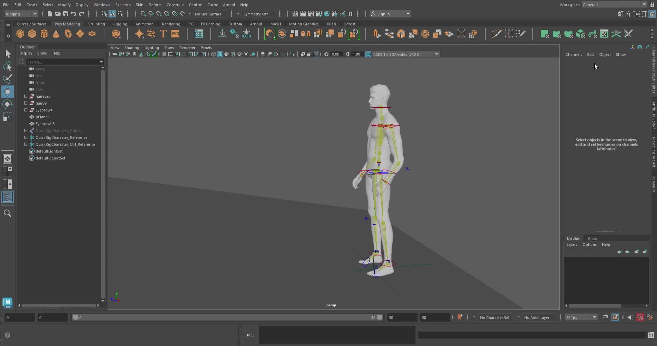Image resolution: width=657 pixels, height=346 pixels.
Task: Toggle the viewport grid display
Action: (x=164, y=54)
